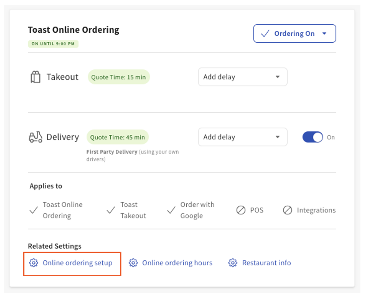
Task: Click the Toast Online Ordering heading
Action: click(x=73, y=30)
